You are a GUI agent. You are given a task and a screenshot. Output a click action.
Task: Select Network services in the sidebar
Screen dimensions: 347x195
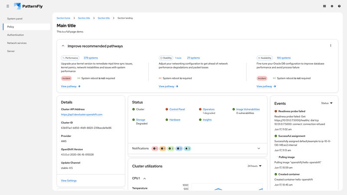tap(17, 43)
